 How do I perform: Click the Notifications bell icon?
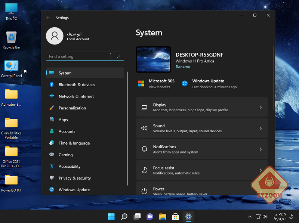click(144, 149)
